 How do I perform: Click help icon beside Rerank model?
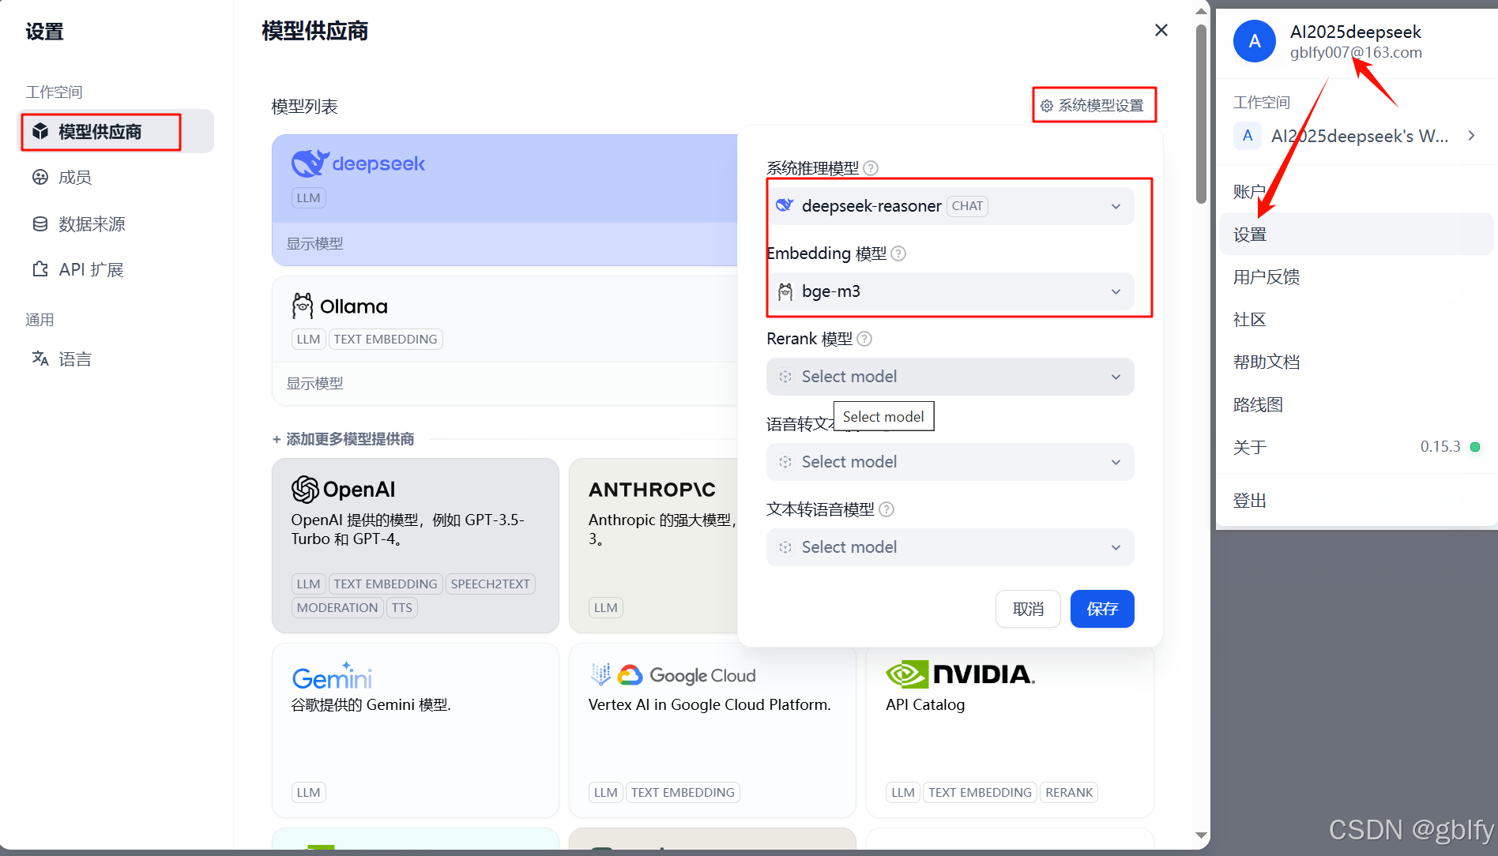[x=864, y=339]
